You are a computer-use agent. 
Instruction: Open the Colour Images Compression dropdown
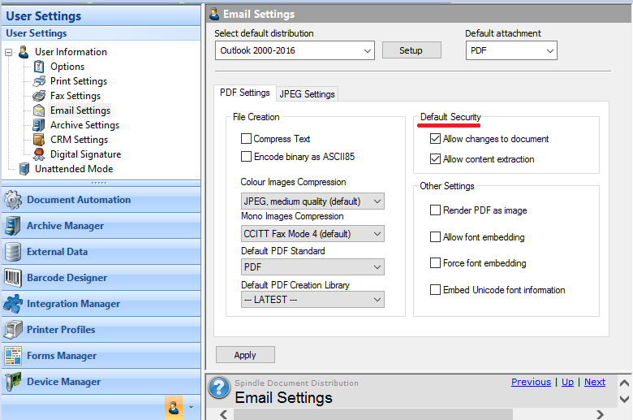pyautogui.click(x=312, y=201)
